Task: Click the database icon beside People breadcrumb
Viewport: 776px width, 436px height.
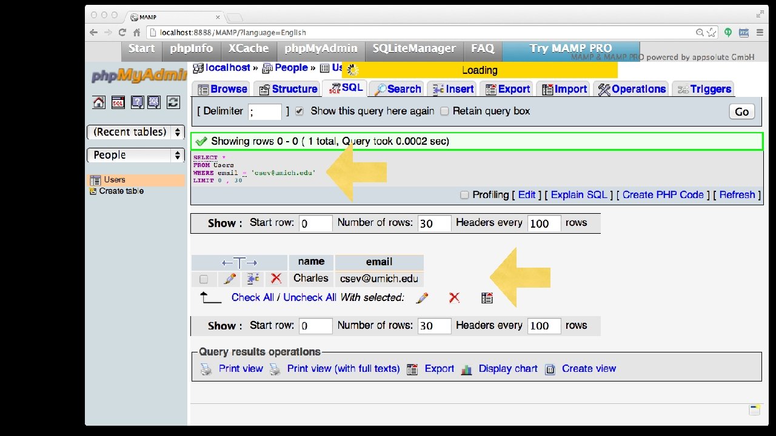Action: 267,68
